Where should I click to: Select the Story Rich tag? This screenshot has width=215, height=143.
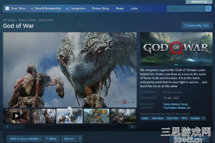point(172,118)
